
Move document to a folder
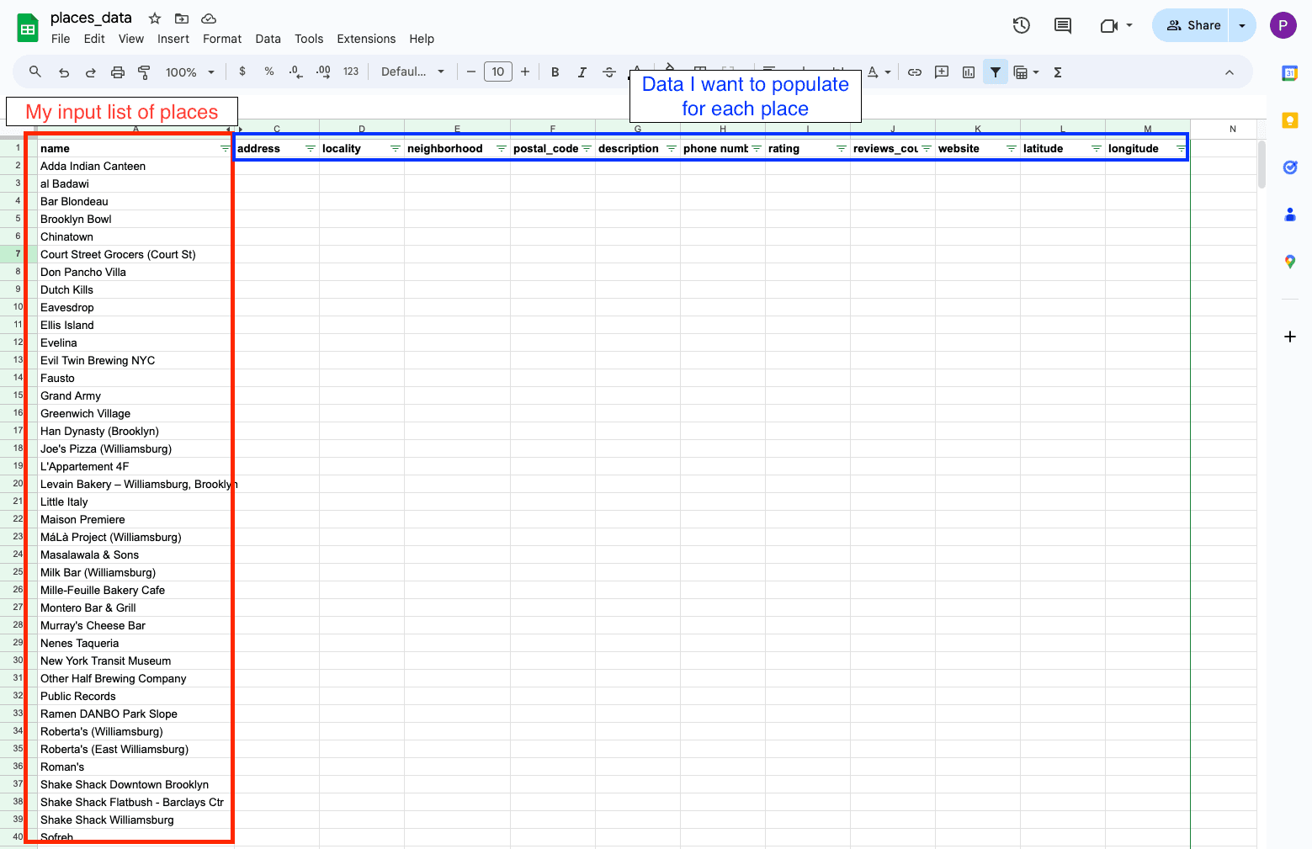pyautogui.click(x=182, y=18)
